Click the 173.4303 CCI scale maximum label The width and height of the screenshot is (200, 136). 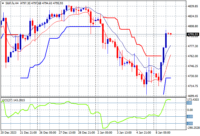pos(192,99)
